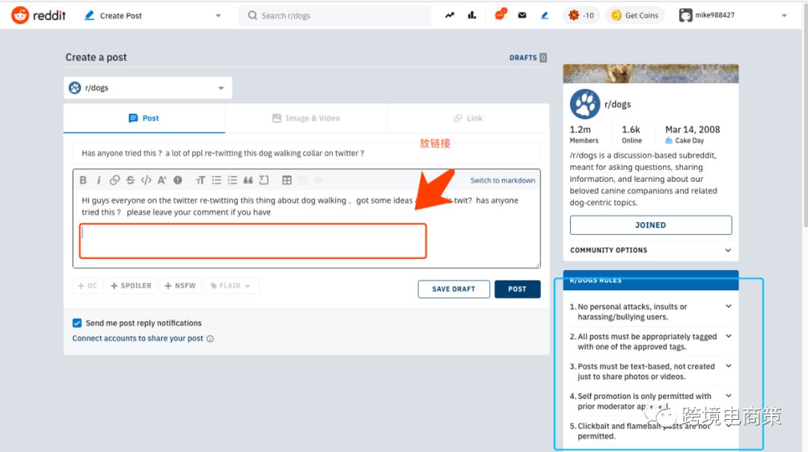Insert a quote block

248,180
